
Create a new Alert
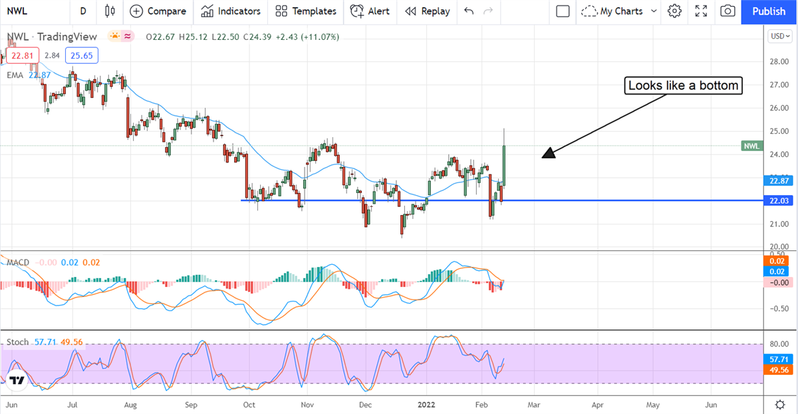coord(370,11)
